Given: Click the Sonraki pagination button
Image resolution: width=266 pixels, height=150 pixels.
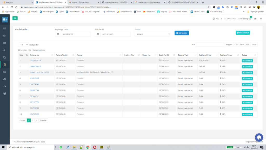Looking at the screenshot, I should (43, 120).
